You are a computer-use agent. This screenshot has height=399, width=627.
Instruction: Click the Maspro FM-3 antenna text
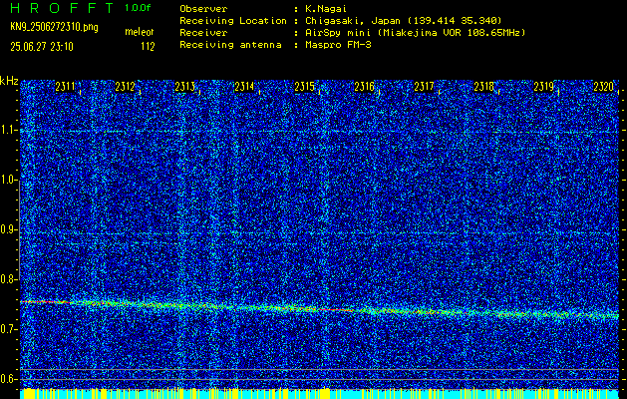[x=338, y=45]
